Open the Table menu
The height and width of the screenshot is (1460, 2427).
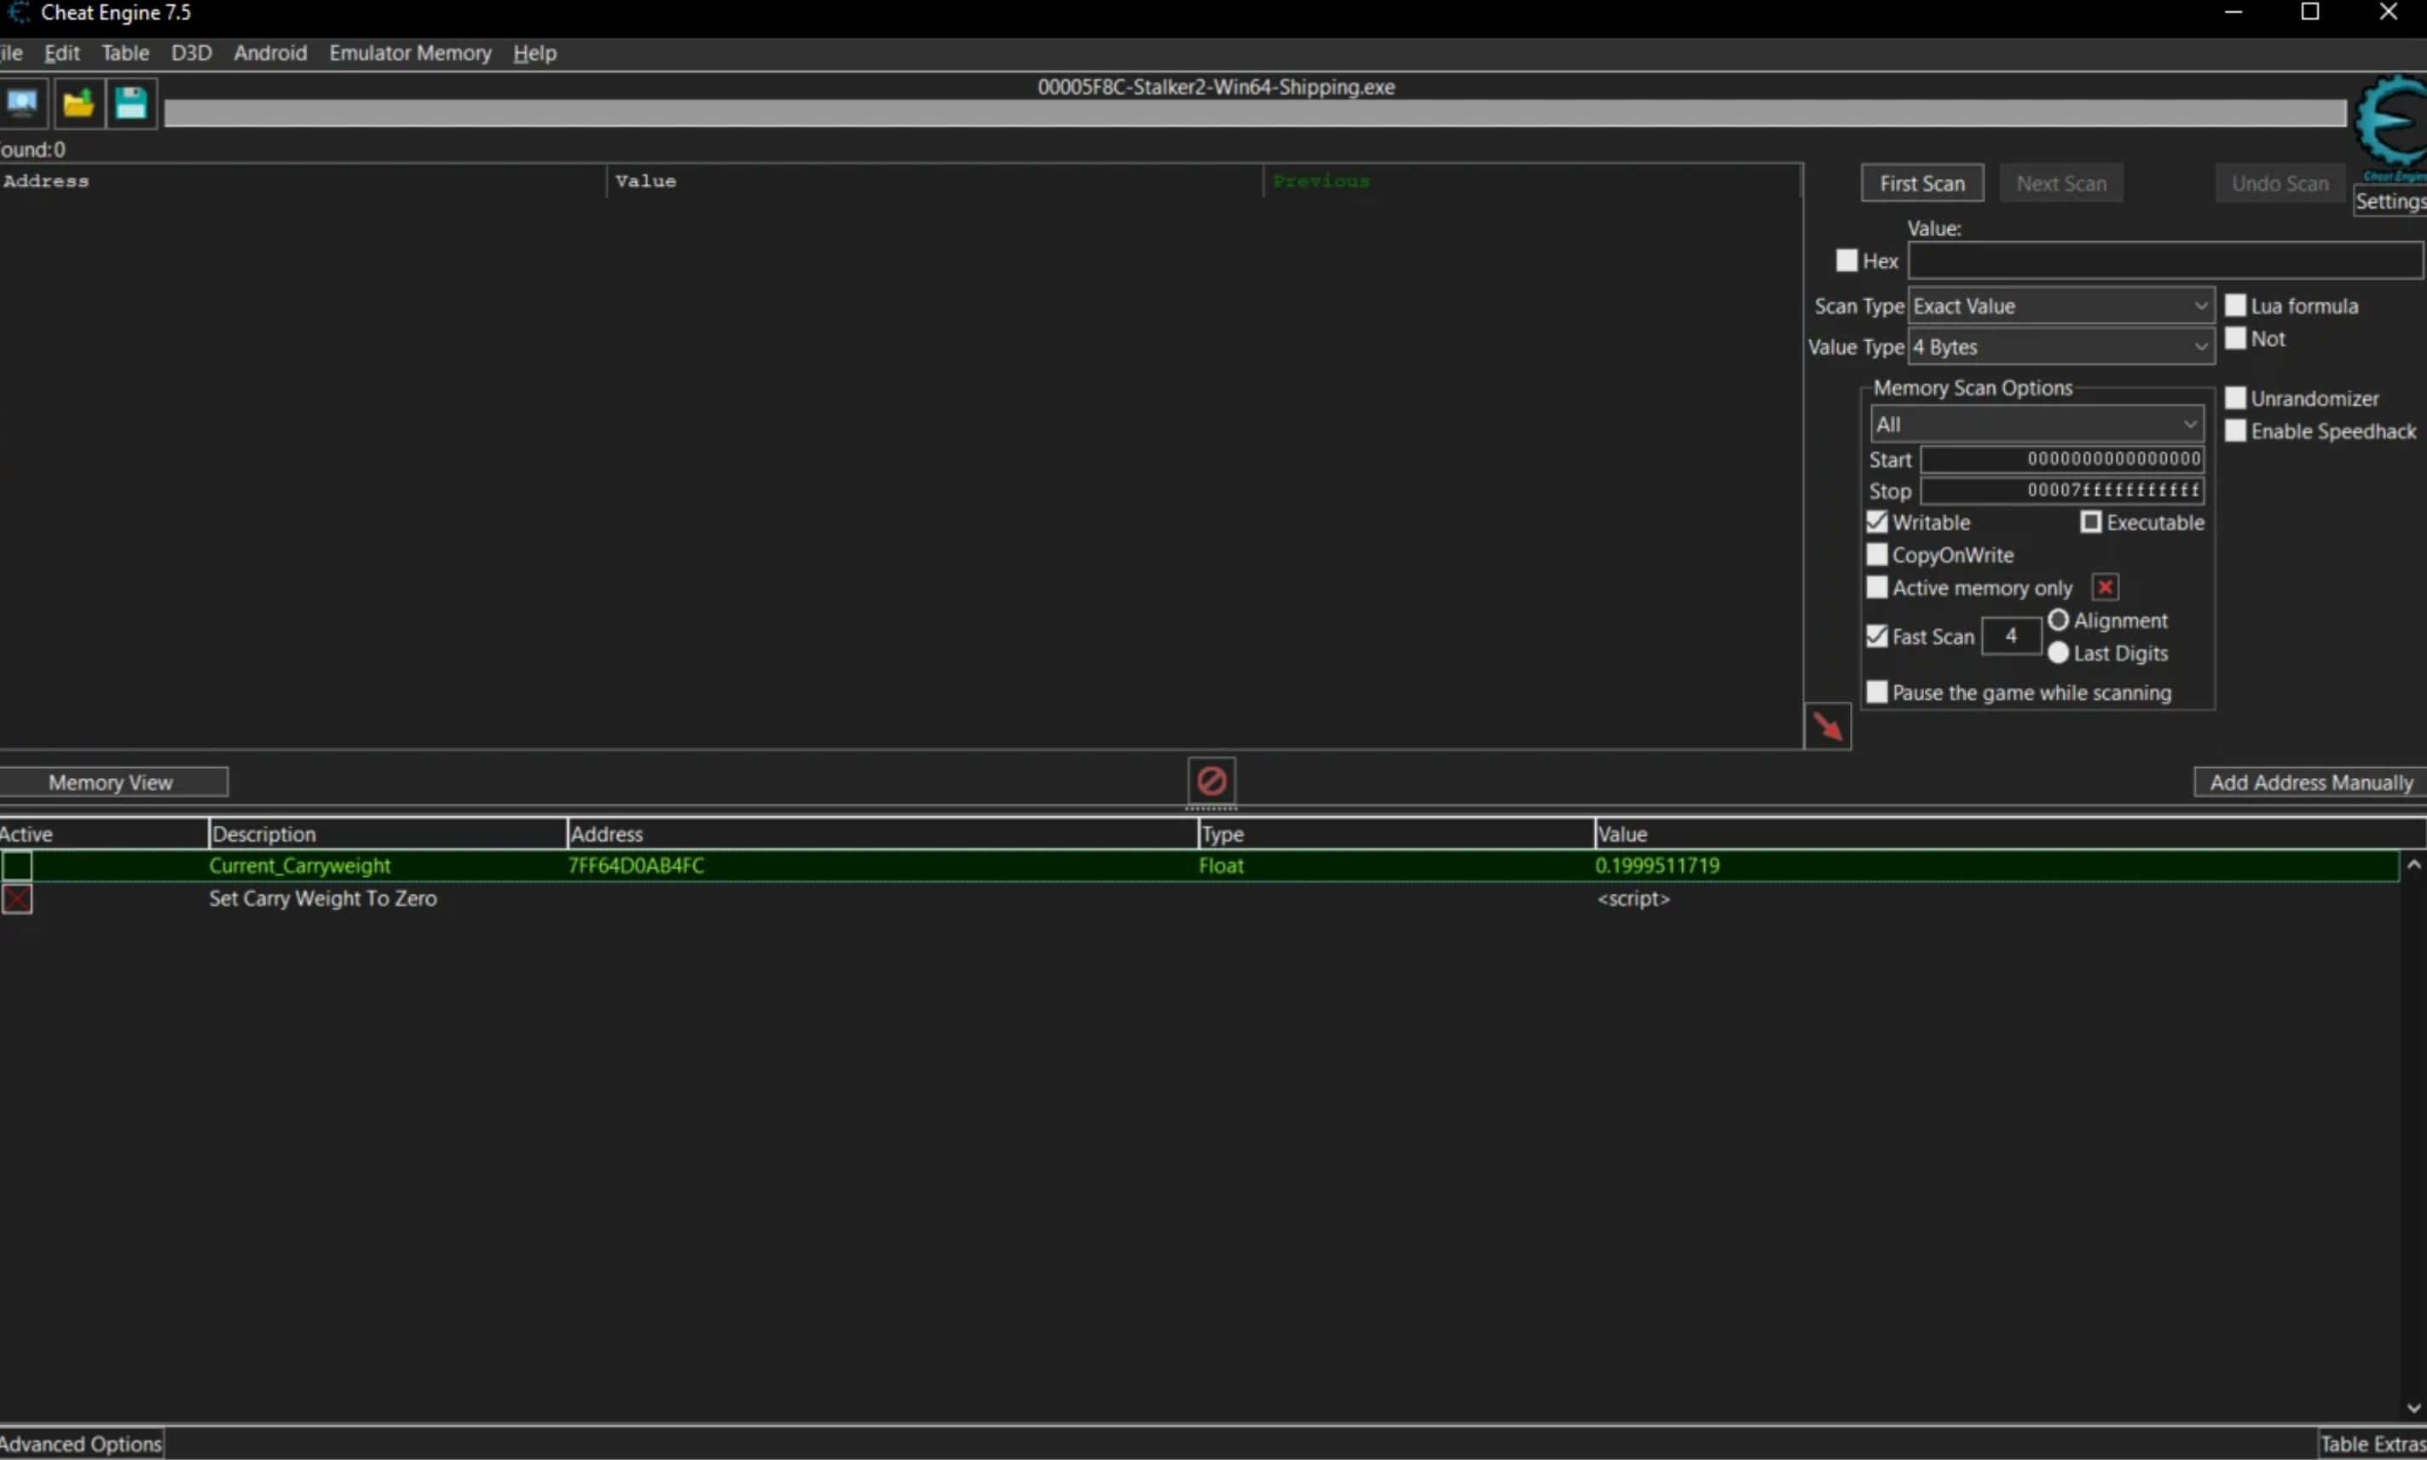tap(125, 53)
